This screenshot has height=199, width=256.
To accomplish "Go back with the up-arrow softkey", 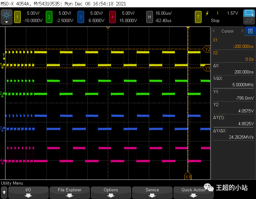I will pos(4,193).
